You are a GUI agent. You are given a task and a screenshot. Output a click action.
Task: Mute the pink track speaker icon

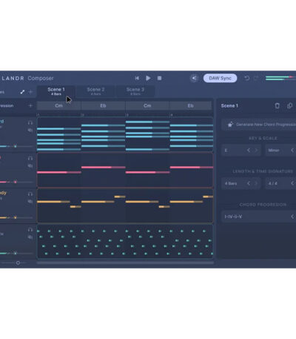(x=30, y=165)
